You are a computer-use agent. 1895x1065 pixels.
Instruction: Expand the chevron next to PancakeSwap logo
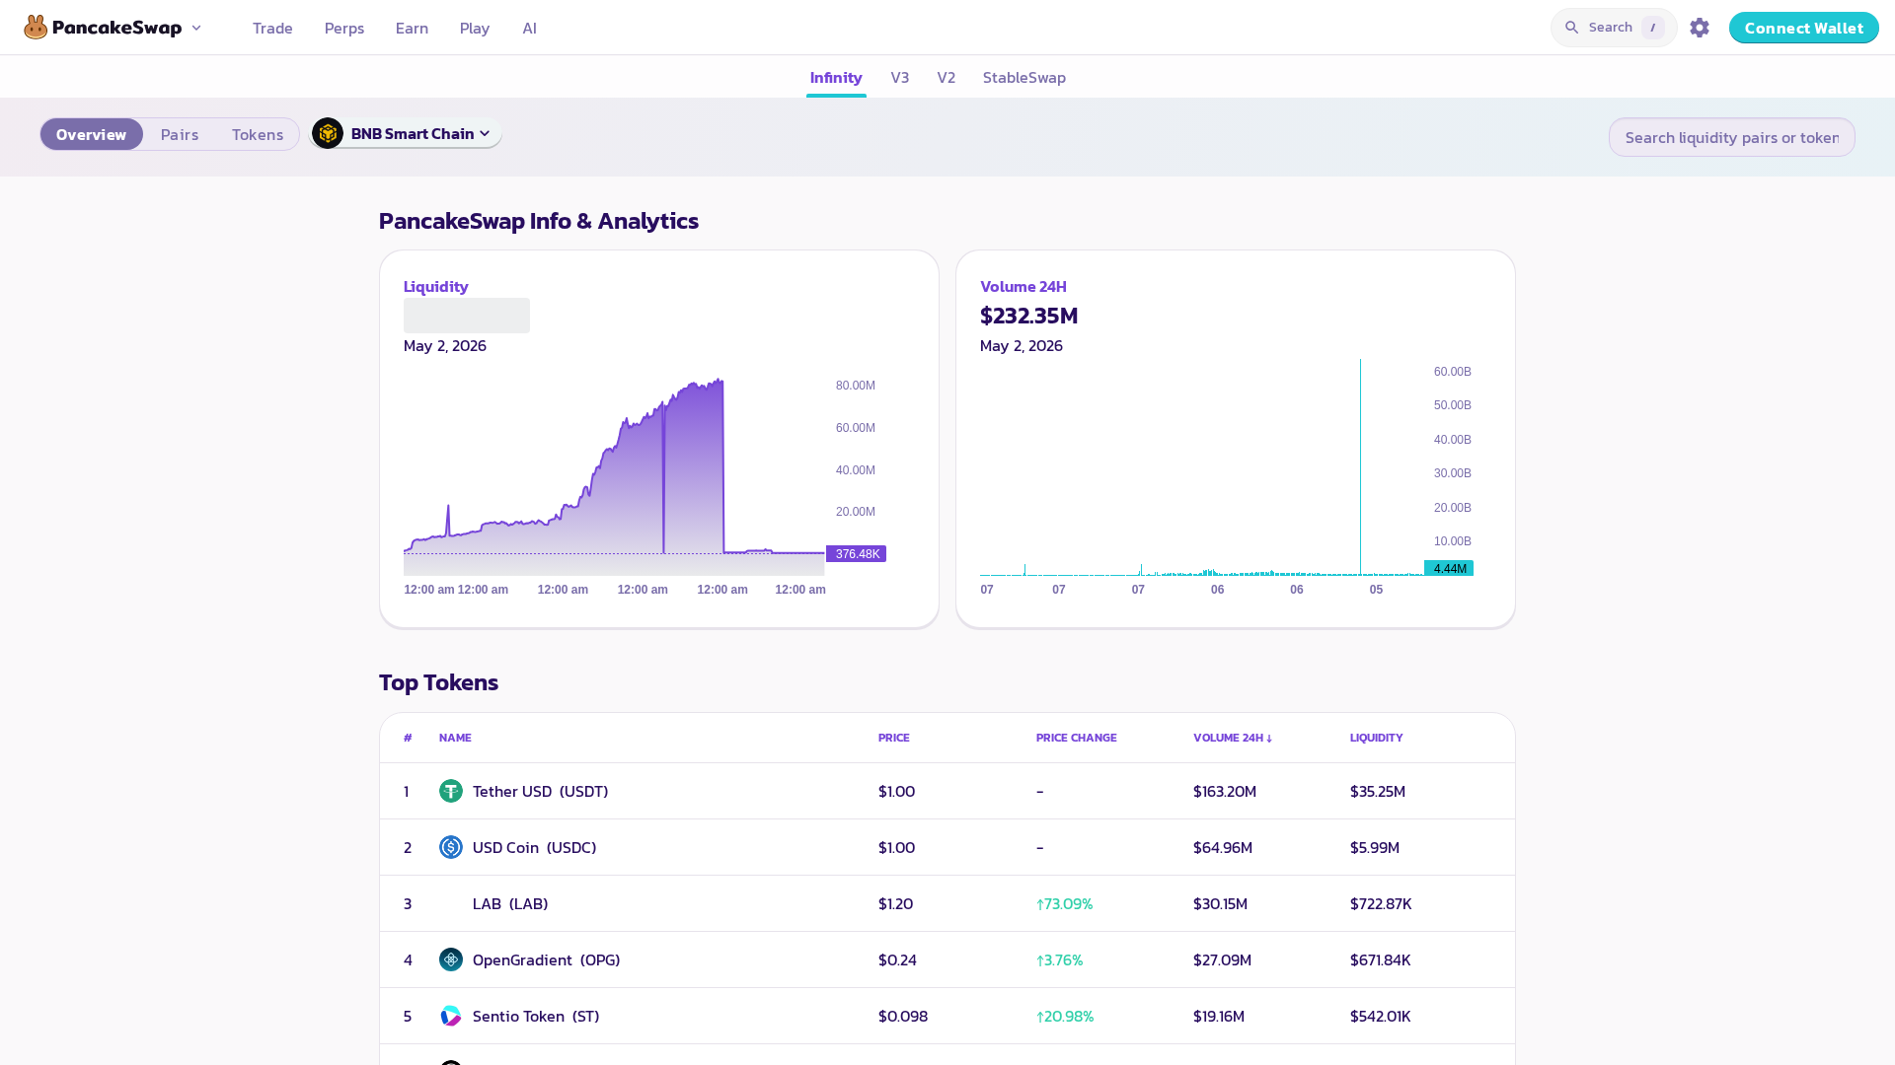coord(196,28)
